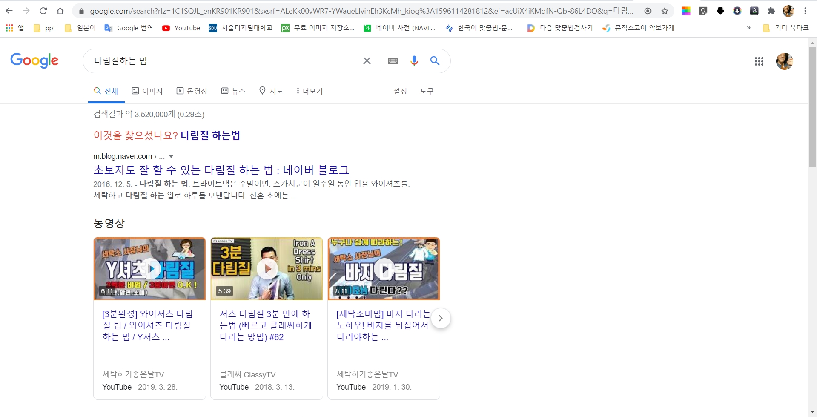Screen dimensions: 817x417
Task: Open the Chrome three-dot menu
Action: [805, 11]
